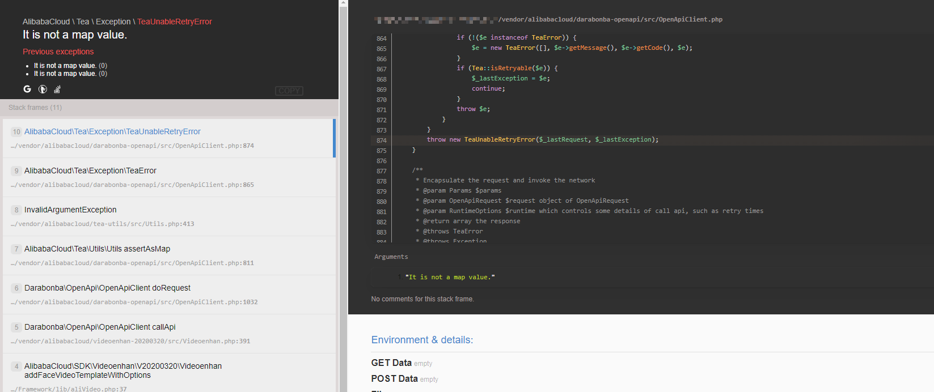Select stack frame 8 InvalidArgumentException
This screenshot has height=392, width=934.
pos(169,216)
